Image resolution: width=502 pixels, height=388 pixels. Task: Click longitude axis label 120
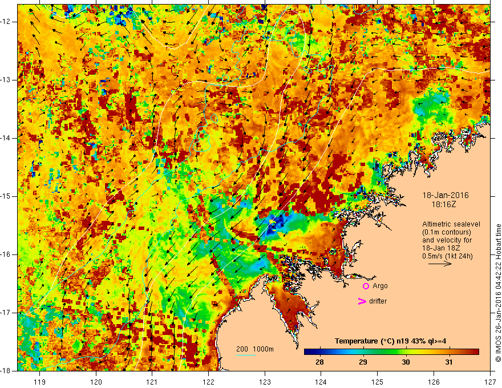tap(96, 382)
